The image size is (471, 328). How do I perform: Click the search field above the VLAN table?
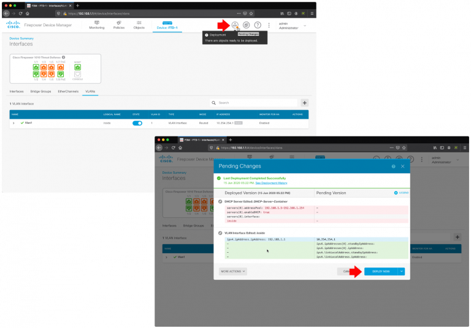click(253, 103)
